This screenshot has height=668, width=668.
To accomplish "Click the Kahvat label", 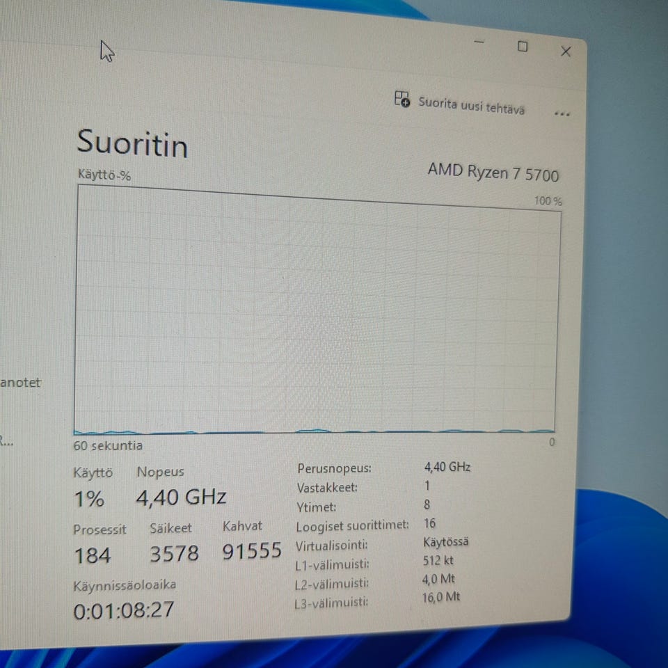I will (242, 526).
